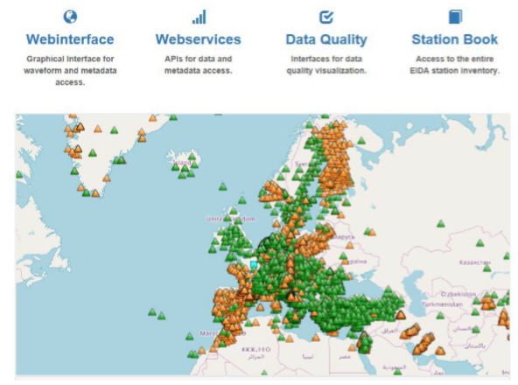The width and height of the screenshot is (518, 385).
Task: Click the checkmark icon above Data Quality
Action: (326, 17)
